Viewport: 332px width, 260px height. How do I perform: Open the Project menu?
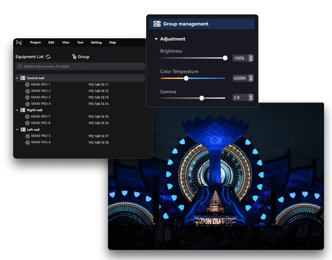(x=35, y=43)
